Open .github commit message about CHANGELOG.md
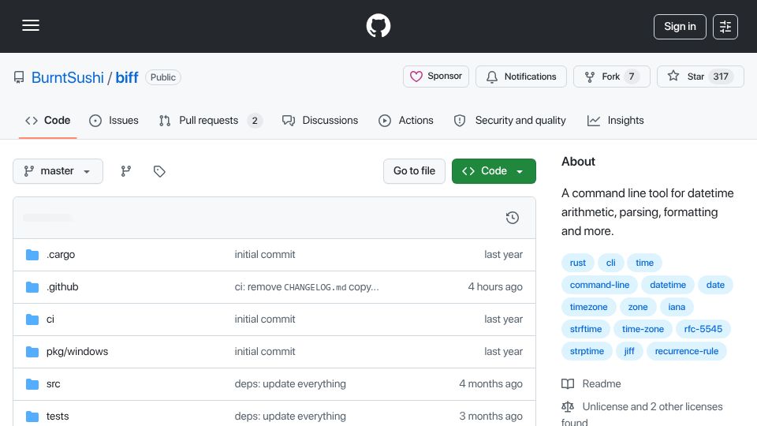 click(x=307, y=287)
